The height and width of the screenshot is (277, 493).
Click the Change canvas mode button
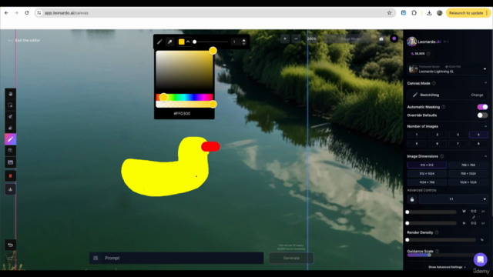tap(477, 95)
